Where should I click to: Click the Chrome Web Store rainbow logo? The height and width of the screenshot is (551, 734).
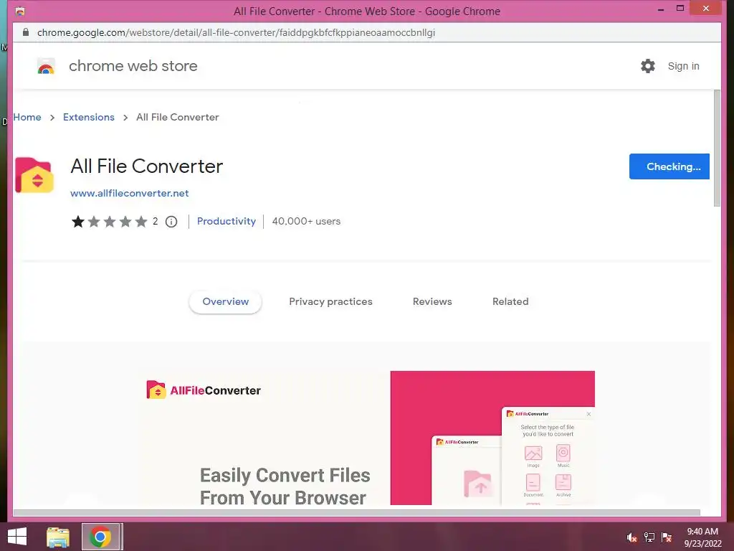tap(46, 66)
